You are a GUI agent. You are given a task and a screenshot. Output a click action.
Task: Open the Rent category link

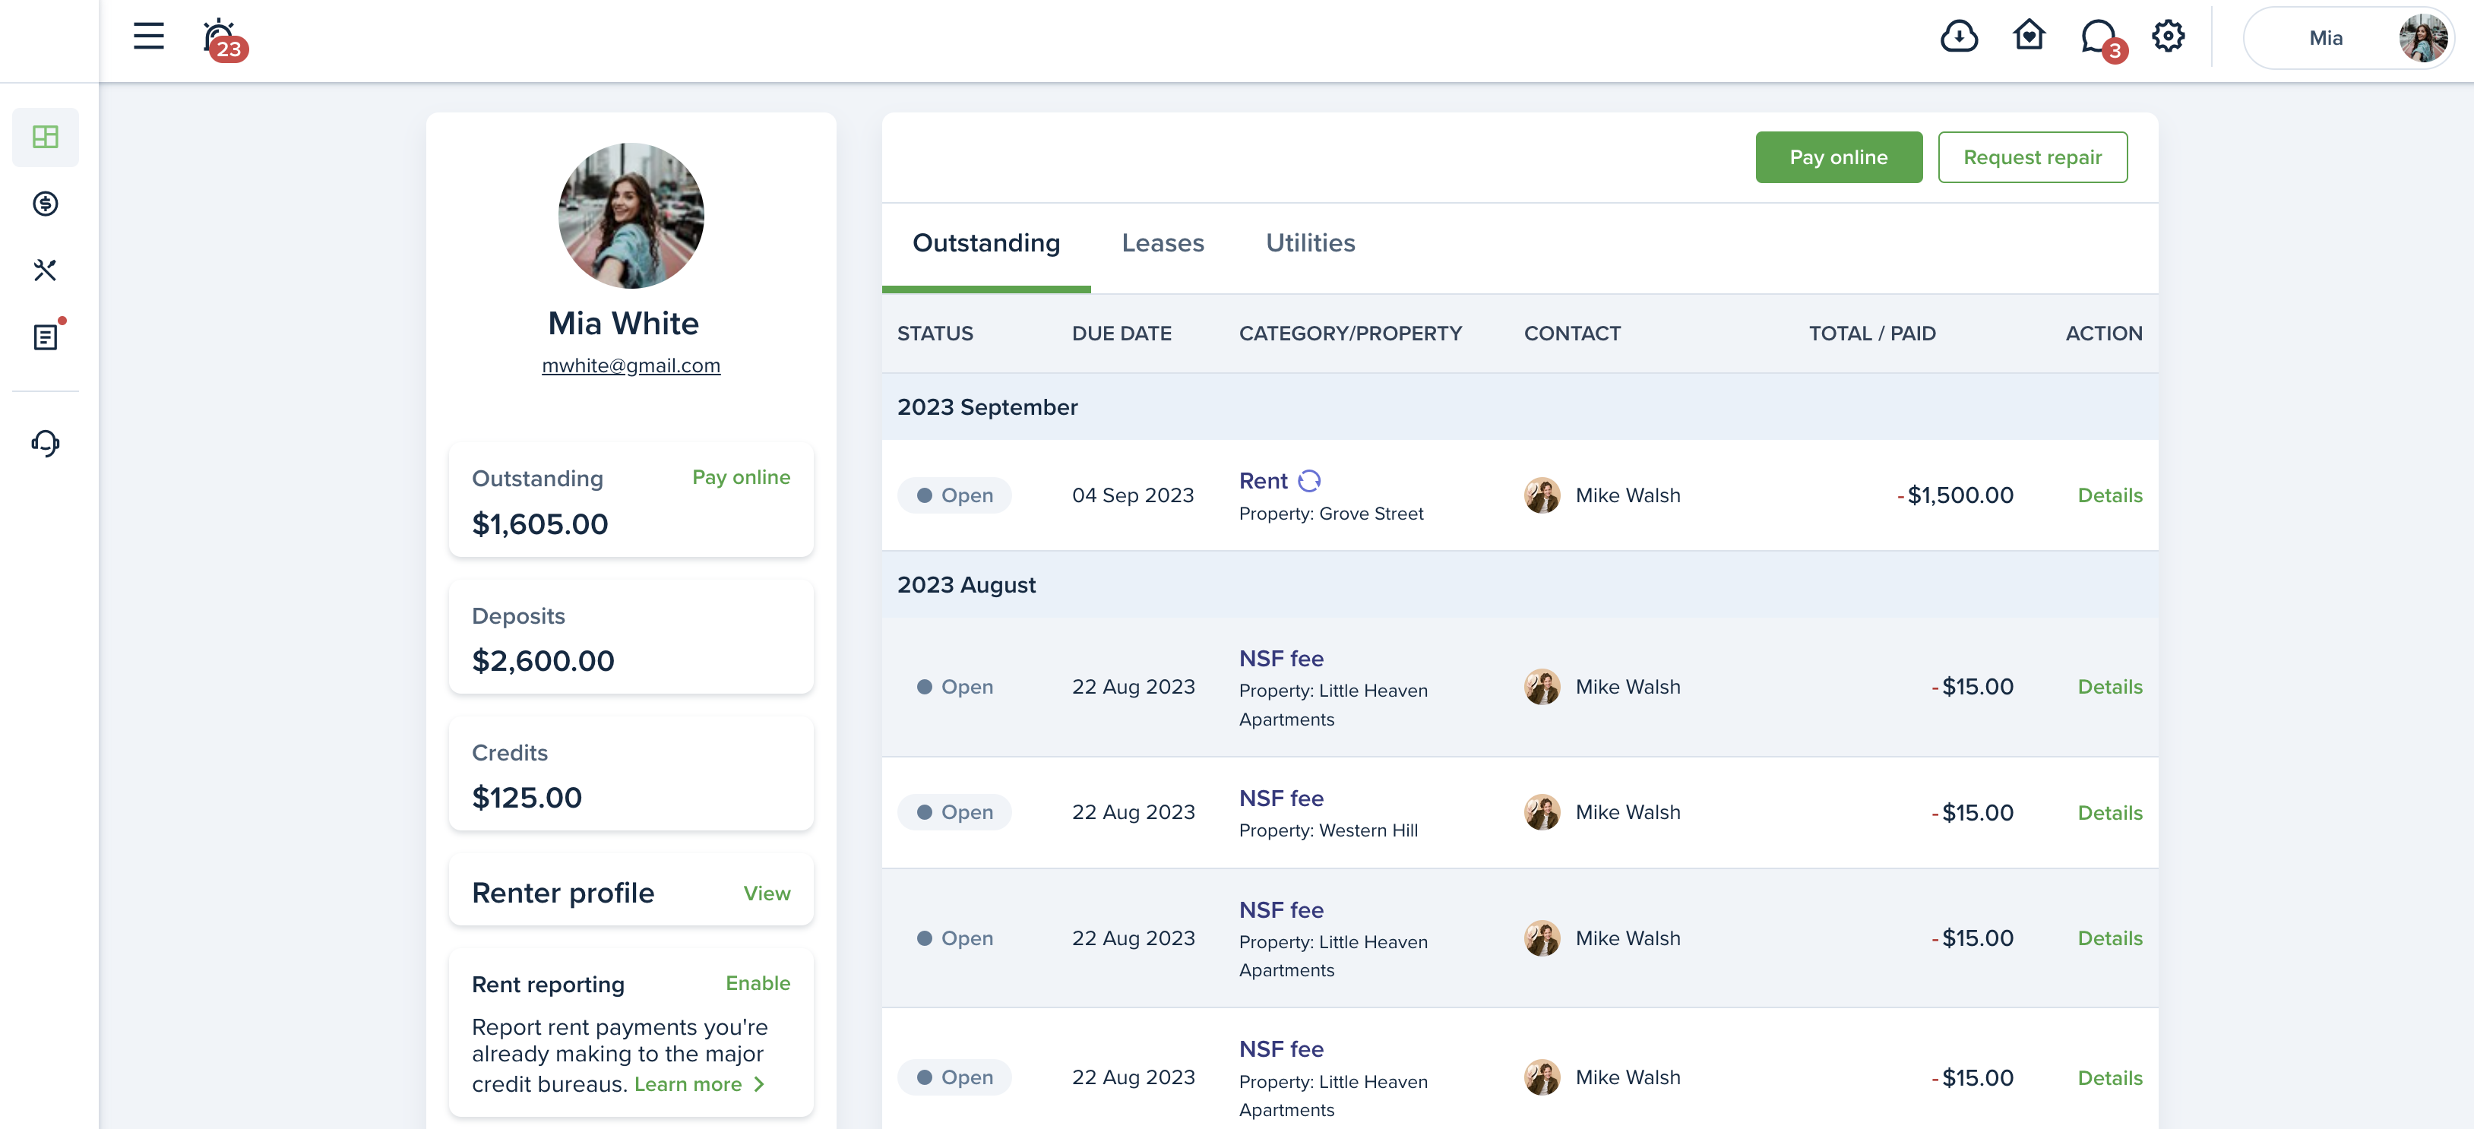click(x=1263, y=481)
